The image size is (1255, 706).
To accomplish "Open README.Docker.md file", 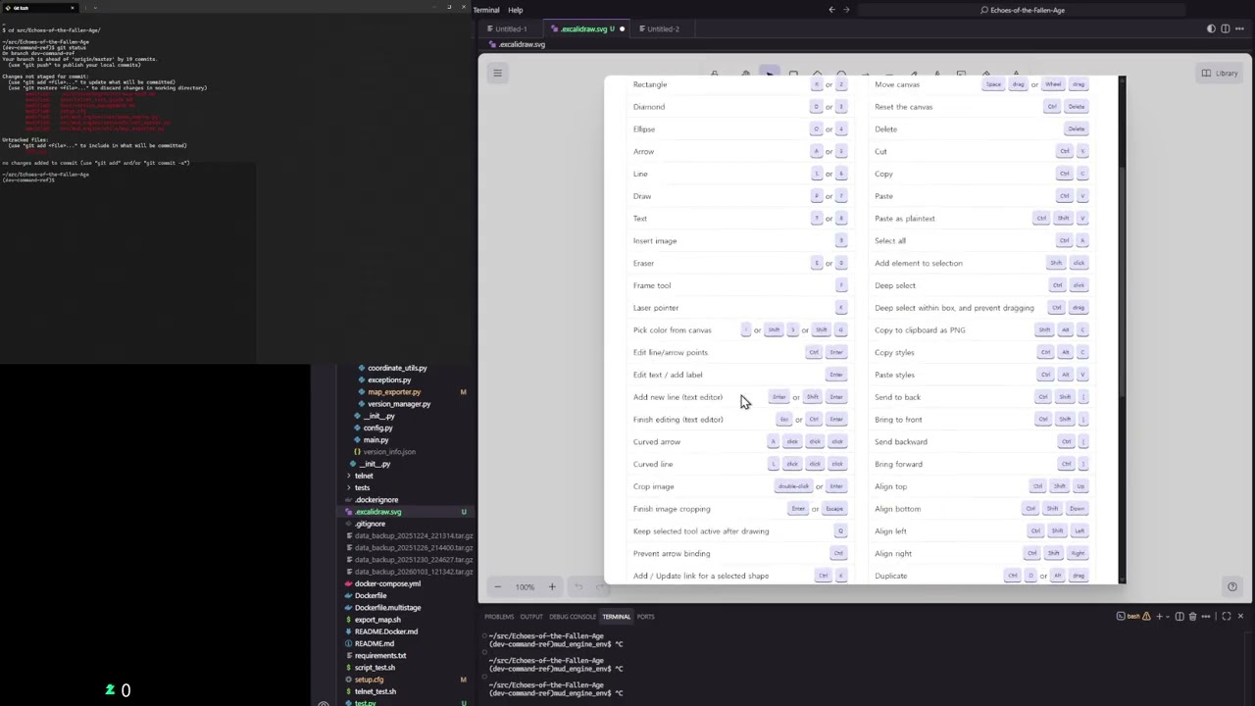I will pos(385,631).
